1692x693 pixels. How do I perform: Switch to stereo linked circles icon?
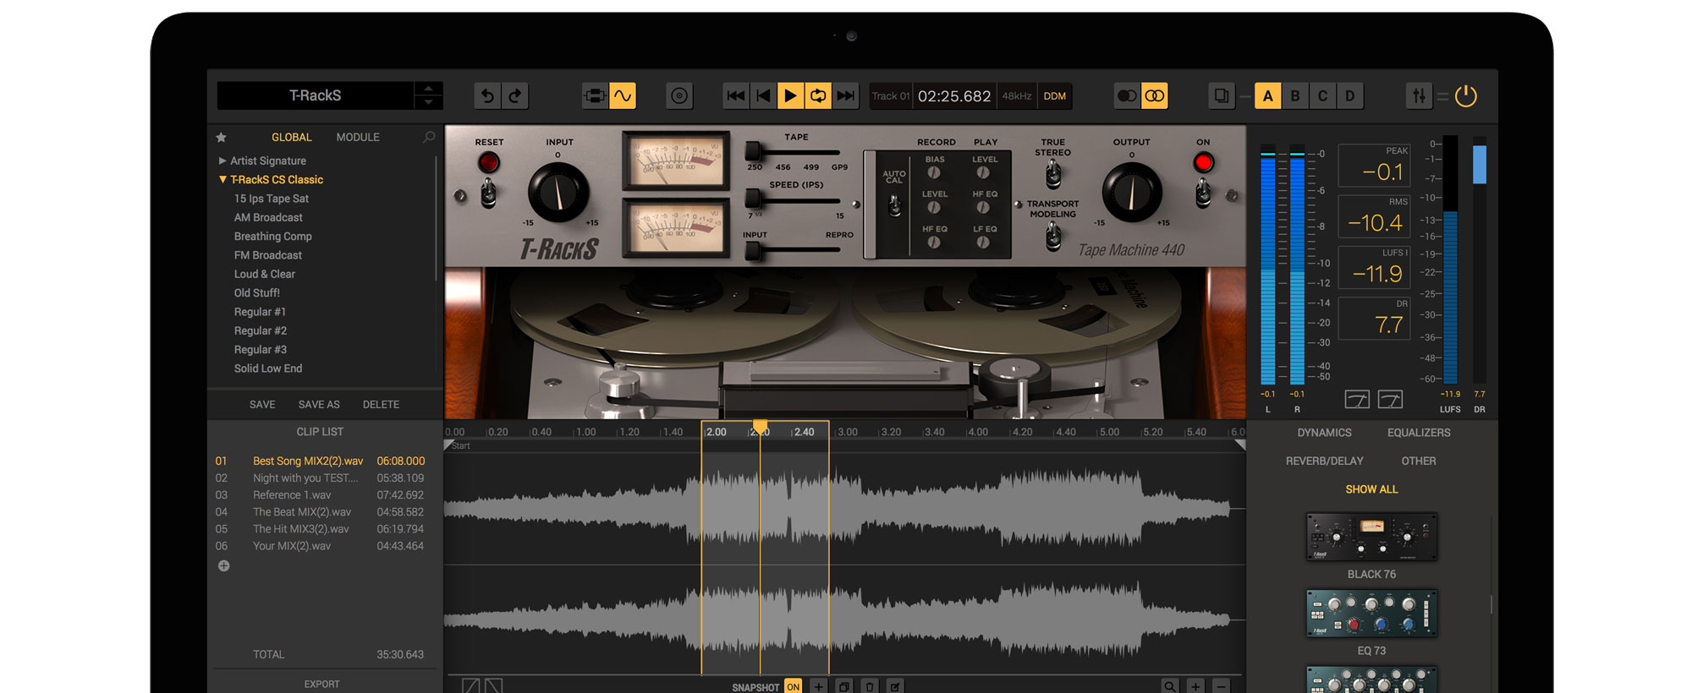pos(1155,96)
